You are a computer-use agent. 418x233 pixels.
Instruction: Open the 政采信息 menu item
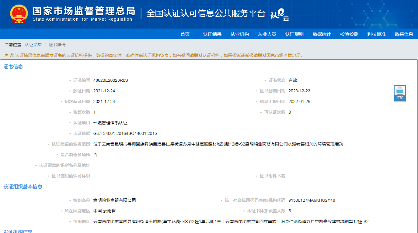point(404,34)
